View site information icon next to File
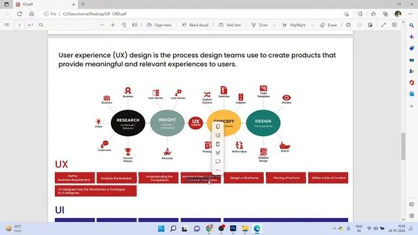 tap(46, 14)
